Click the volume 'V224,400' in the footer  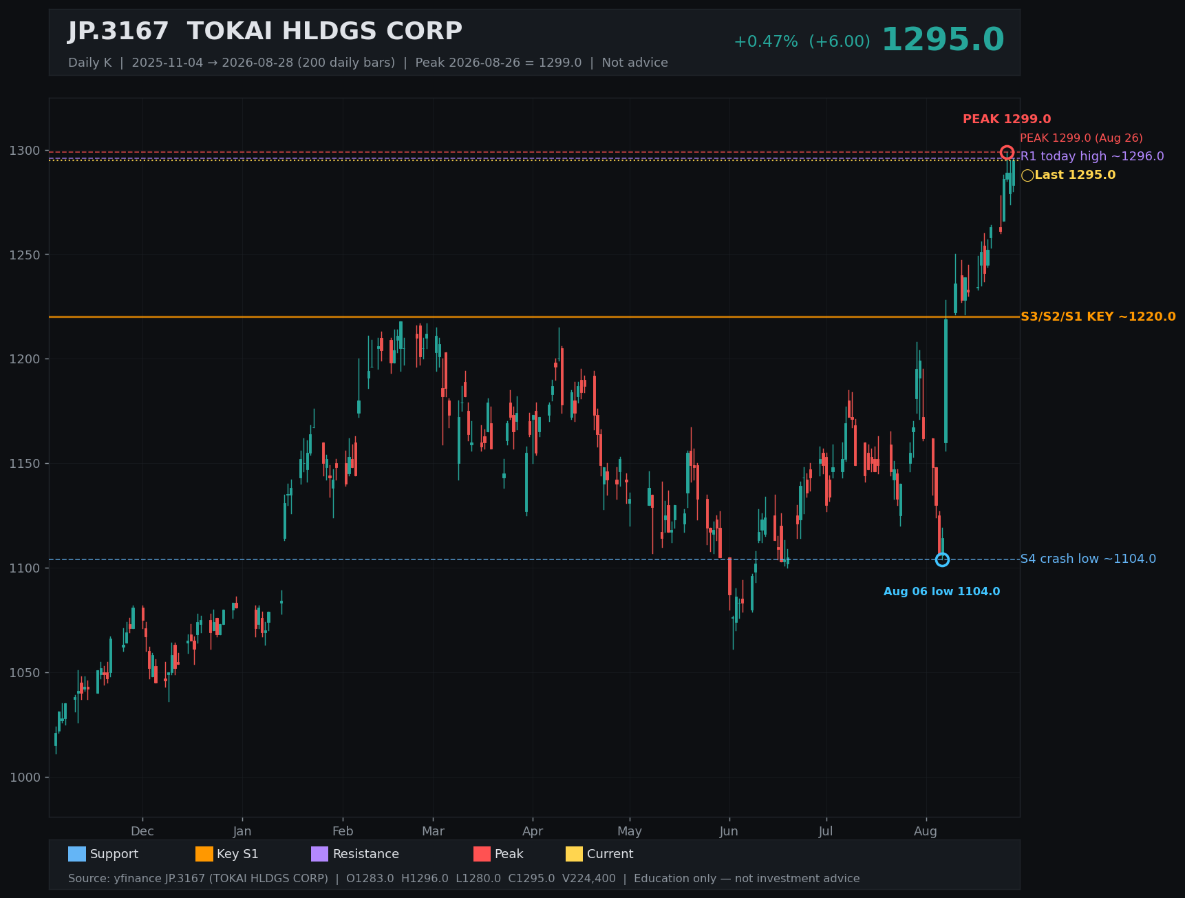coord(589,879)
